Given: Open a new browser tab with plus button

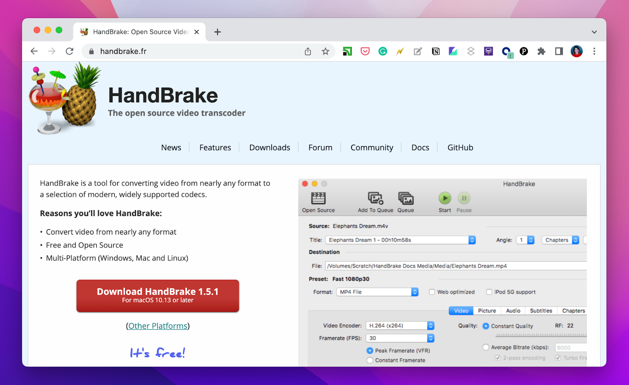Looking at the screenshot, I should coord(217,32).
